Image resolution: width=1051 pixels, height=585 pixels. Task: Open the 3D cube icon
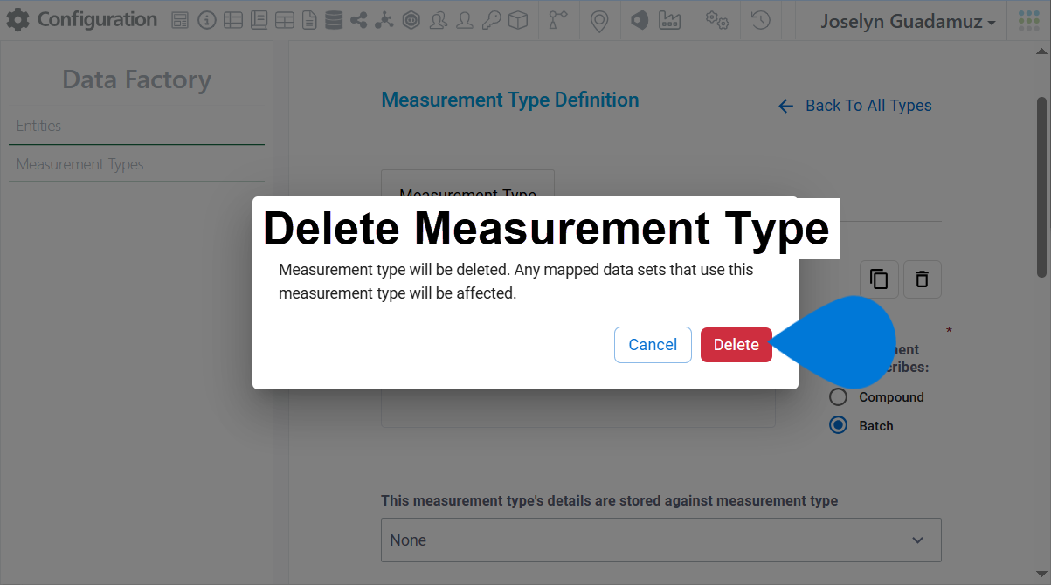(x=518, y=21)
